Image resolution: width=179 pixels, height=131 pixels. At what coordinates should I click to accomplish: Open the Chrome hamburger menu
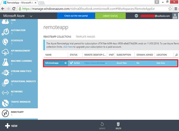(x=176, y=9)
